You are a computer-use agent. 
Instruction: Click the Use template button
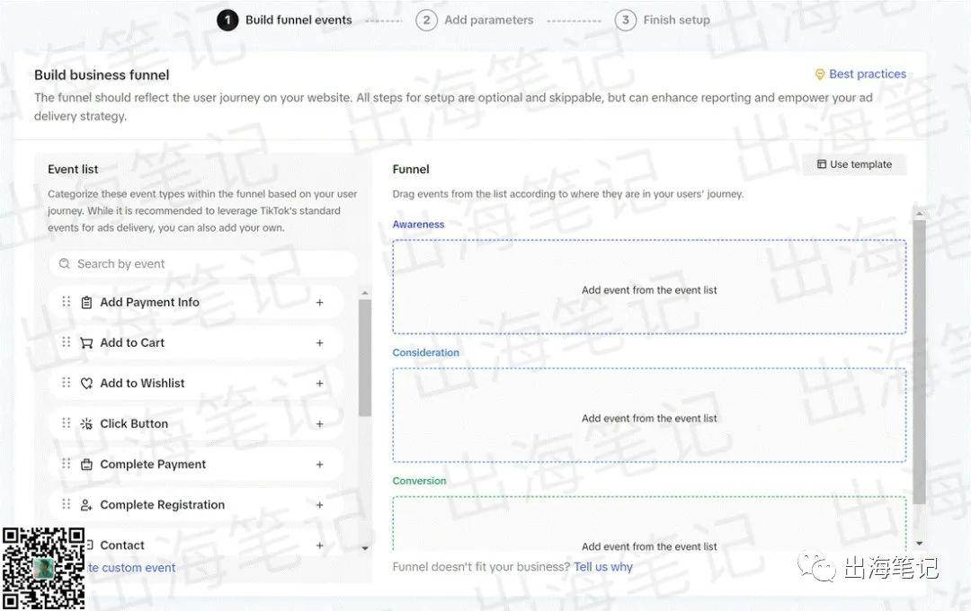point(855,164)
